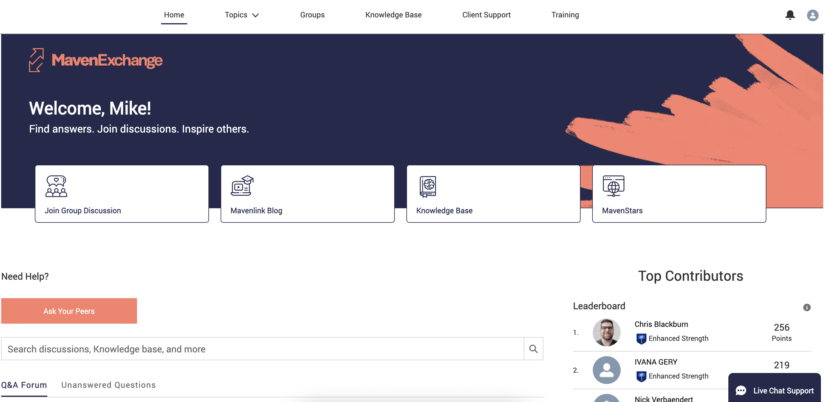Click the Leaderboard heading
Viewport: 825px width, 402px height.
pos(599,306)
